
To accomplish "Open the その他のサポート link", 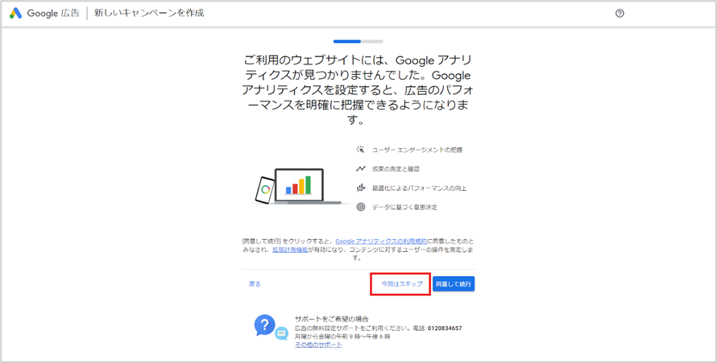I will pyautogui.click(x=318, y=344).
